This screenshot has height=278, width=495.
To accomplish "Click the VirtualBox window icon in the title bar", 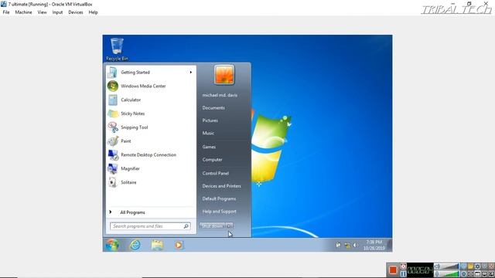I will (3, 4).
